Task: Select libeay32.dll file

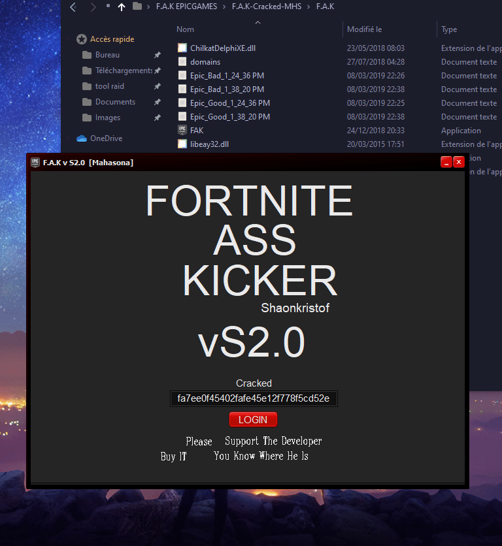Action: (x=209, y=144)
